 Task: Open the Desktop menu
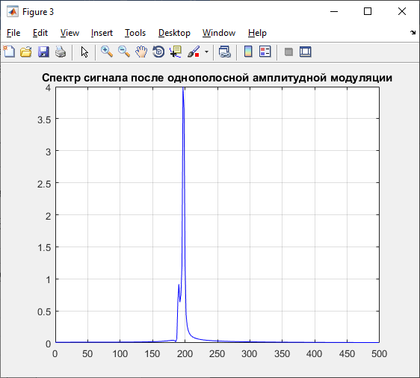tap(174, 33)
